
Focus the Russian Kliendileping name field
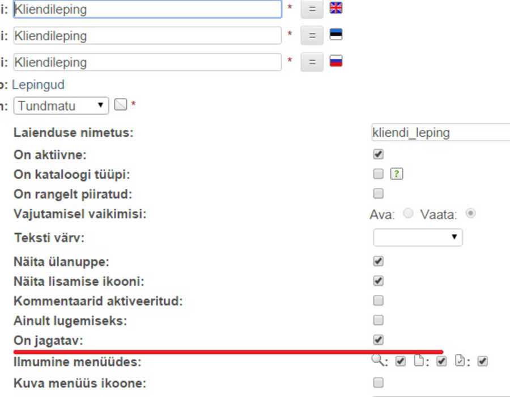click(147, 62)
